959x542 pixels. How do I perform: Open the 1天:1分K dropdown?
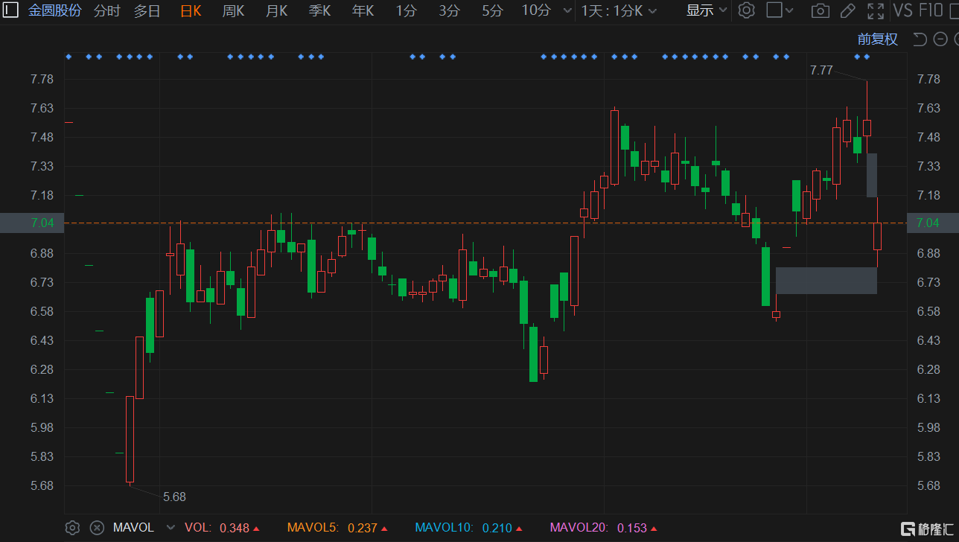coord(619,11)
